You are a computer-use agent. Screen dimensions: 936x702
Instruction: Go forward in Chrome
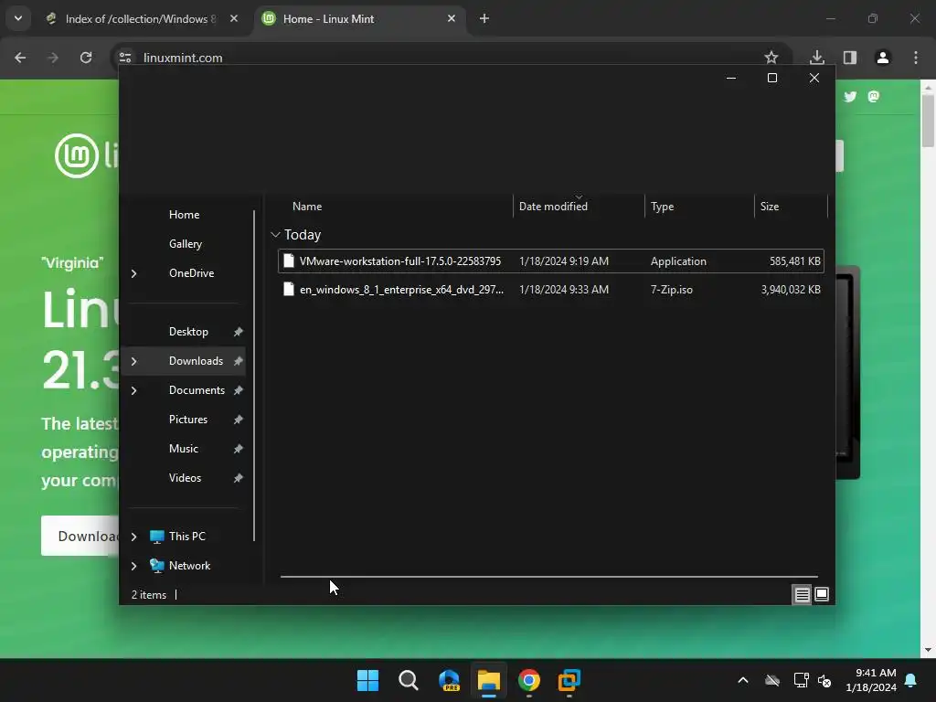pyautogui.click(x=53, y=58)
